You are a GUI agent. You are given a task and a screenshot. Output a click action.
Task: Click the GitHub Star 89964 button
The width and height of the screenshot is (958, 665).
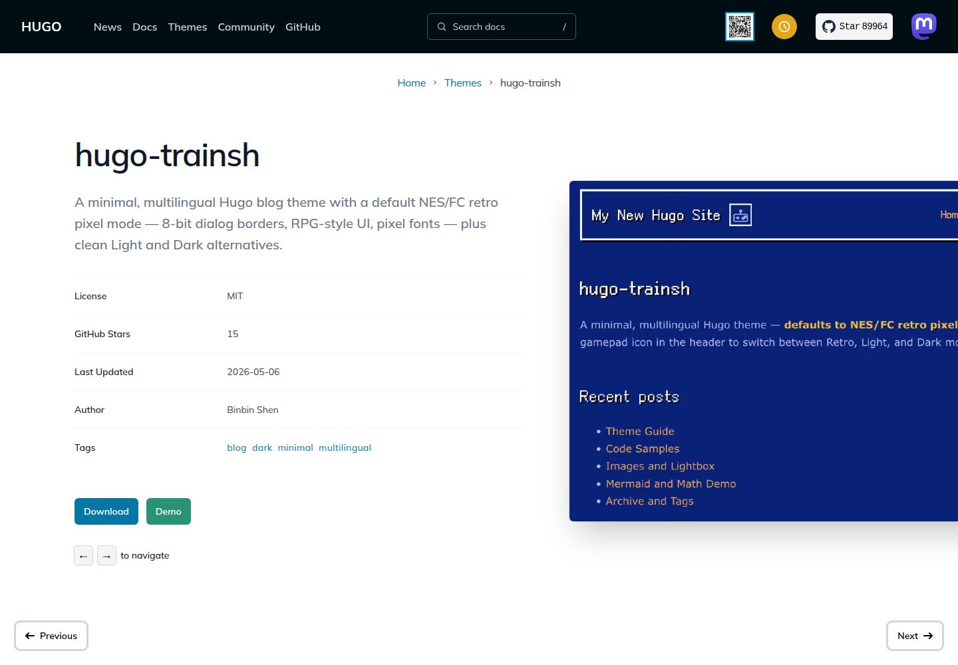854,27
